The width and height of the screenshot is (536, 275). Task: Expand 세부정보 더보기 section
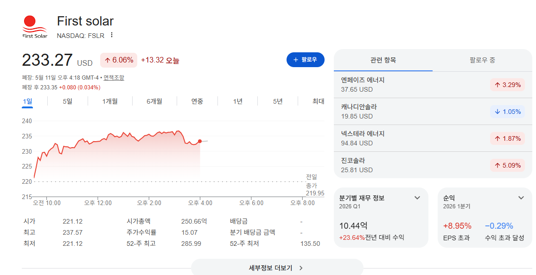[x=277, y=268]
